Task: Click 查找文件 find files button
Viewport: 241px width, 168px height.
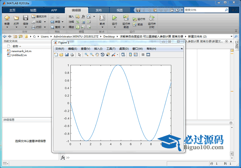Action: pos(39,16)
